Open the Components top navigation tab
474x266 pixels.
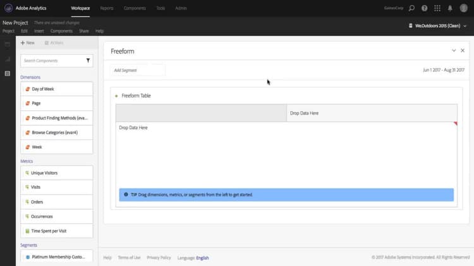point(135,8)
